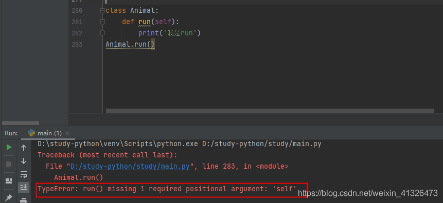
Task: Print the console output with the printer icon
Action: [24, 200]
